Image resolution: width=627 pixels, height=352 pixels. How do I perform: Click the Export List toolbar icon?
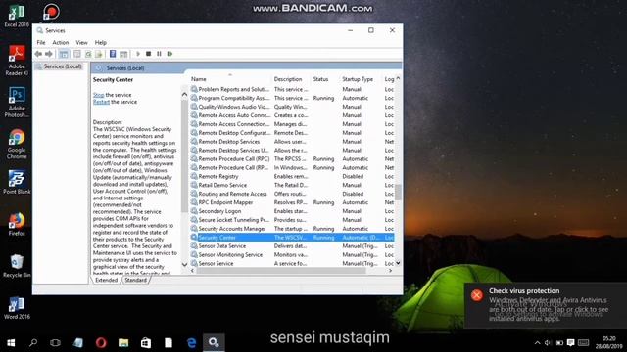click(x=99, y=54)
